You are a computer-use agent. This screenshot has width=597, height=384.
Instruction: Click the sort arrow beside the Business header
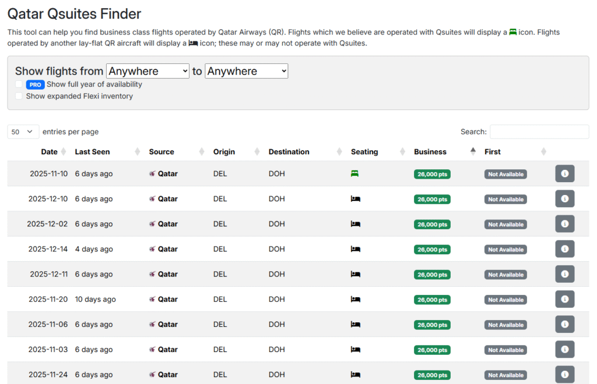(472, 151)
